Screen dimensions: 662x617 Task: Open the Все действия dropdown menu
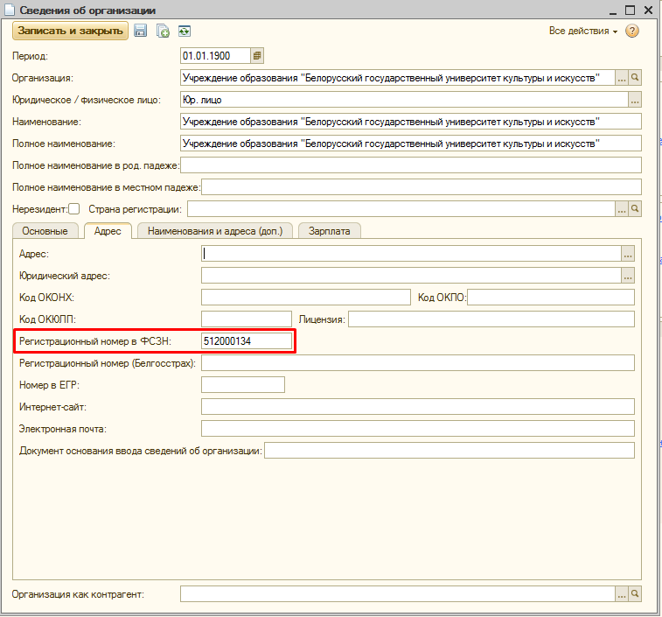(x=582, y=31)
